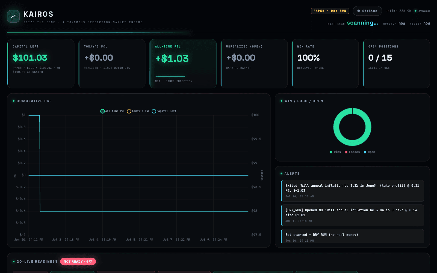Toggle the All-time P&L chart legend
This screenshot has width=437, height=273.
pos(113,111)
